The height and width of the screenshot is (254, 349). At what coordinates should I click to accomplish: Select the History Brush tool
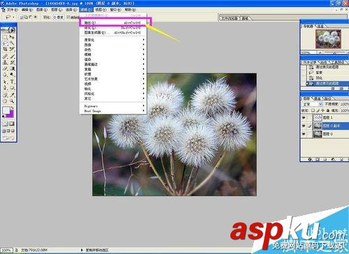(x=12, y=63)
